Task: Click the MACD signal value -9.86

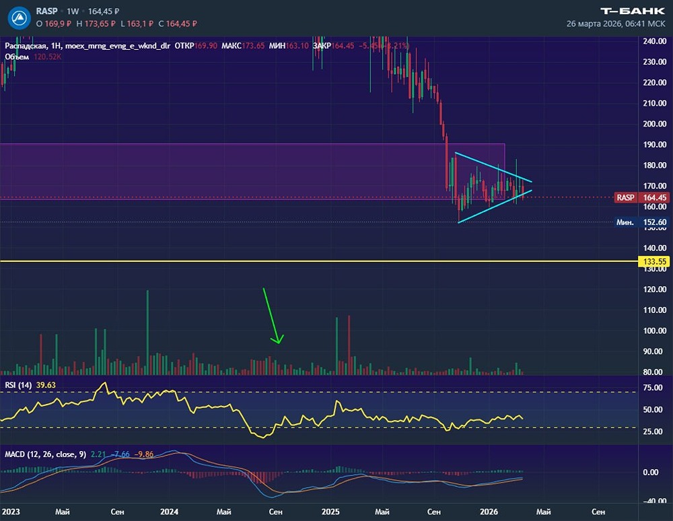Action: [144, 454]
